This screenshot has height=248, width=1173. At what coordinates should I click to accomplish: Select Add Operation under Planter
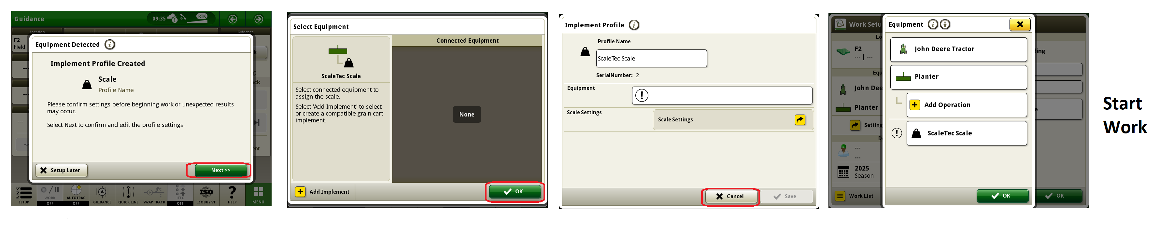tap(966, 105)
